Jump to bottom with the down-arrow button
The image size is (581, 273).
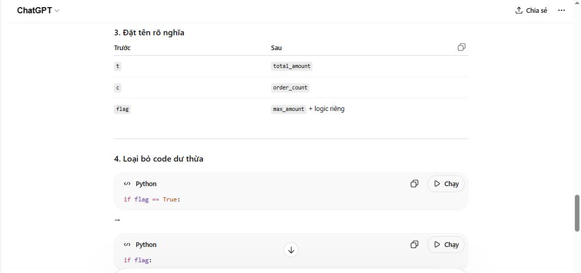point(291,250)
